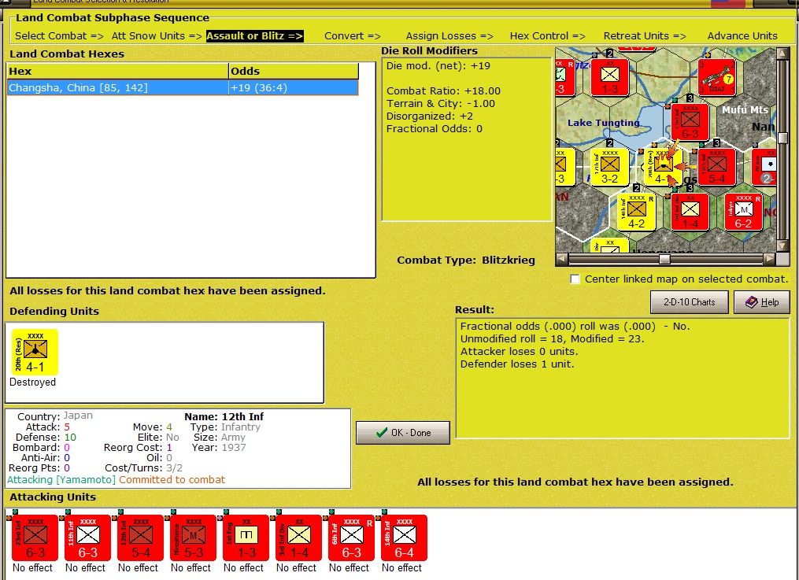Select the 23rd Inf 6-3 attacking unit
This screenshot has width=799, height=580.
(x=35, y=538)
